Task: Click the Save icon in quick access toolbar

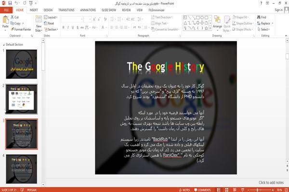Action: tap(10, 3)
